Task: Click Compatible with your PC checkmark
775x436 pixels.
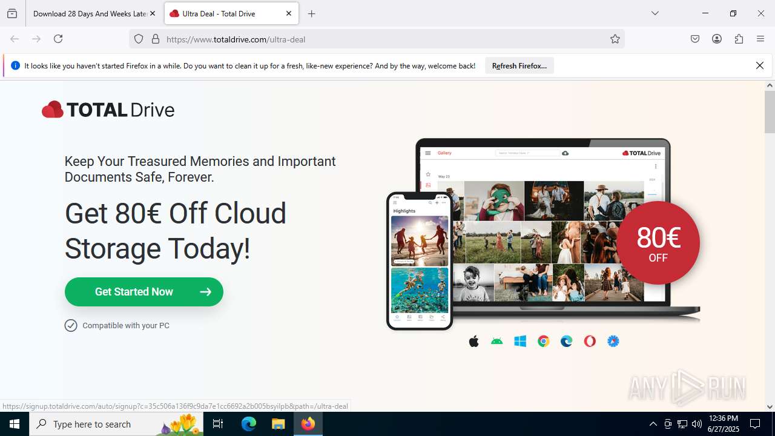Action: [x=71, y=326]
